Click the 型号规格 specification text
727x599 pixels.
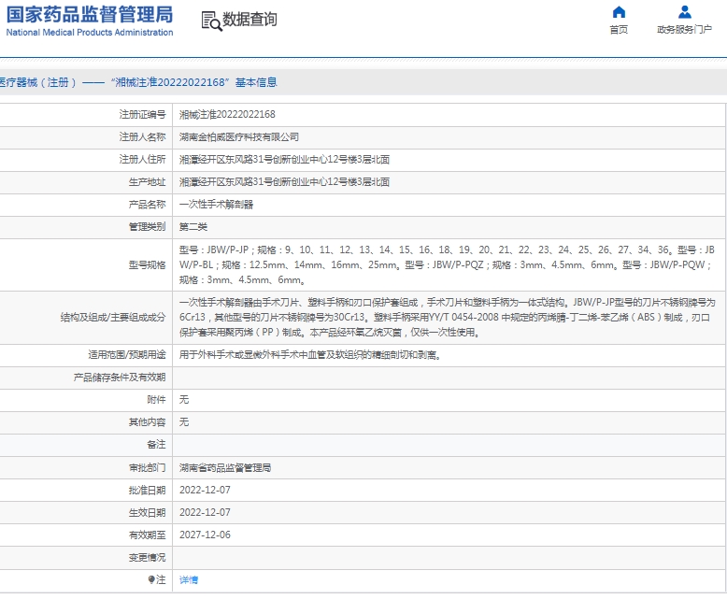(447, 264)
